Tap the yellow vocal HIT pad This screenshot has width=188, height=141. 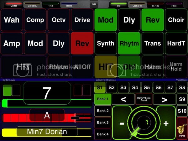pyautogui.click(x=106, y=67)
